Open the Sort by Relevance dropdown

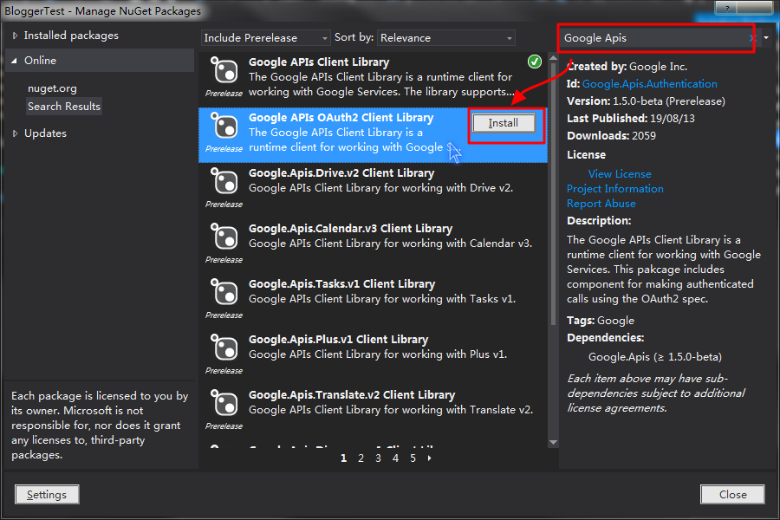(x=446, y=38)
